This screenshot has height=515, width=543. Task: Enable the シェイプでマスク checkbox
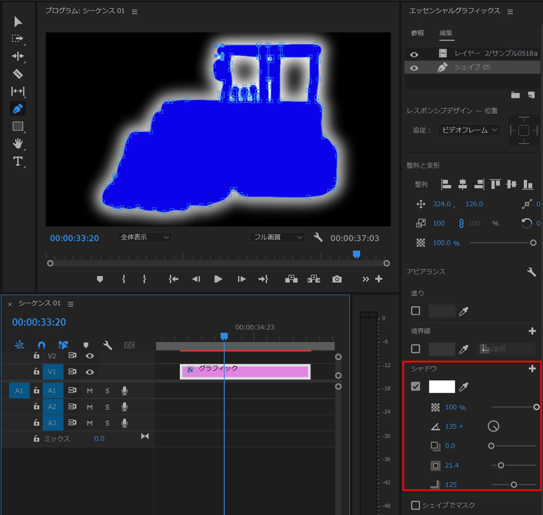pos(416,505)
